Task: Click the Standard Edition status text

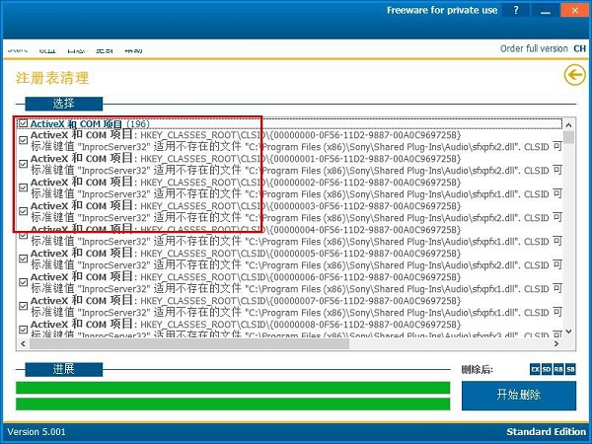Action: 546,432
